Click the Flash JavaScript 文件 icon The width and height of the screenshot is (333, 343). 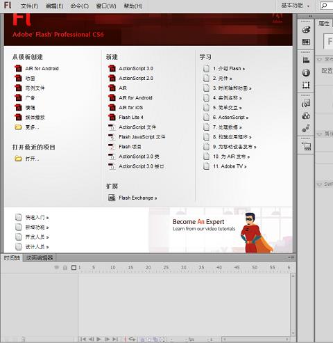pyautogui.click(x=112, y=137)
